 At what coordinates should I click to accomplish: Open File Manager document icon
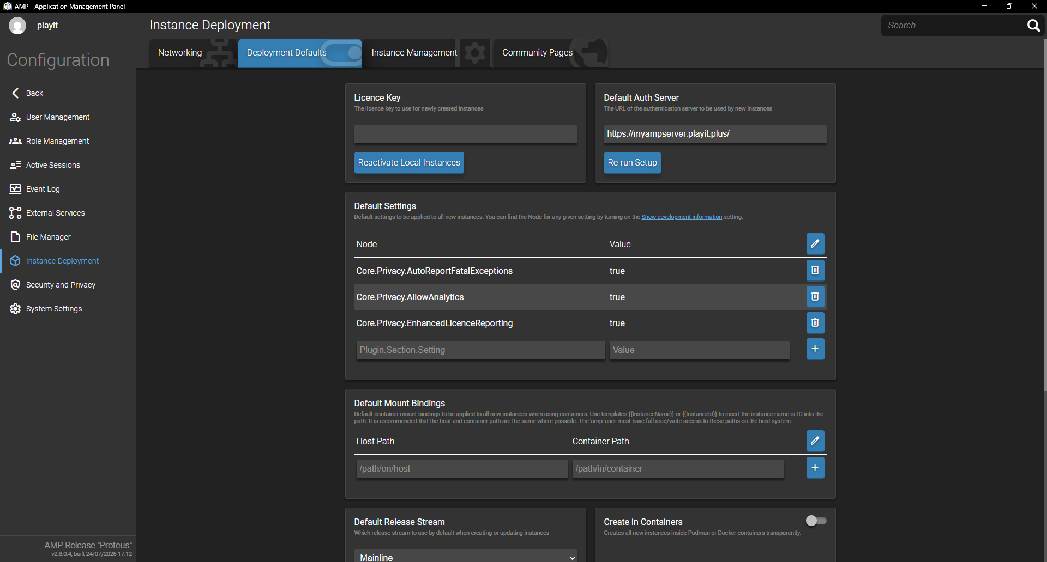pyautogui.click(x=15, y=237)
